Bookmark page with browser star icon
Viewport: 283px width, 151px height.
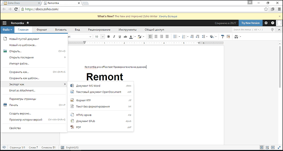[x=266, y=9]
